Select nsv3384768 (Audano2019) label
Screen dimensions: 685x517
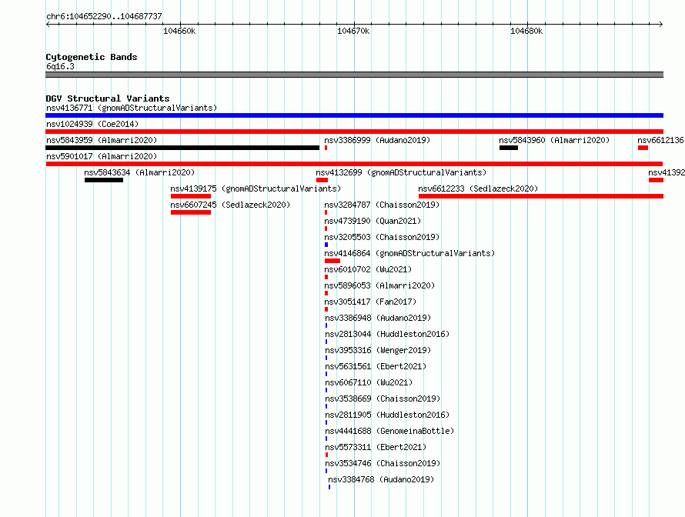pyautogui.click(x=381, y=479)
